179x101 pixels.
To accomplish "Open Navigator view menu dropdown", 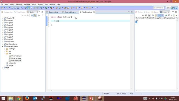I will click(x=43, y=15).
